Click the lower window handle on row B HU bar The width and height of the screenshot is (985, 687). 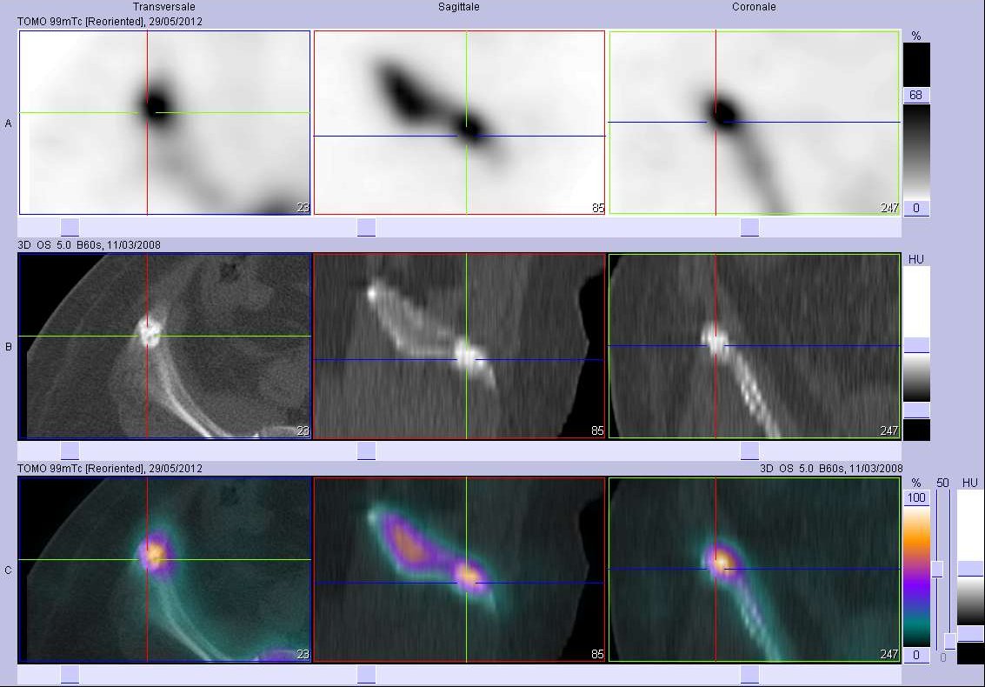pos(916,410)
